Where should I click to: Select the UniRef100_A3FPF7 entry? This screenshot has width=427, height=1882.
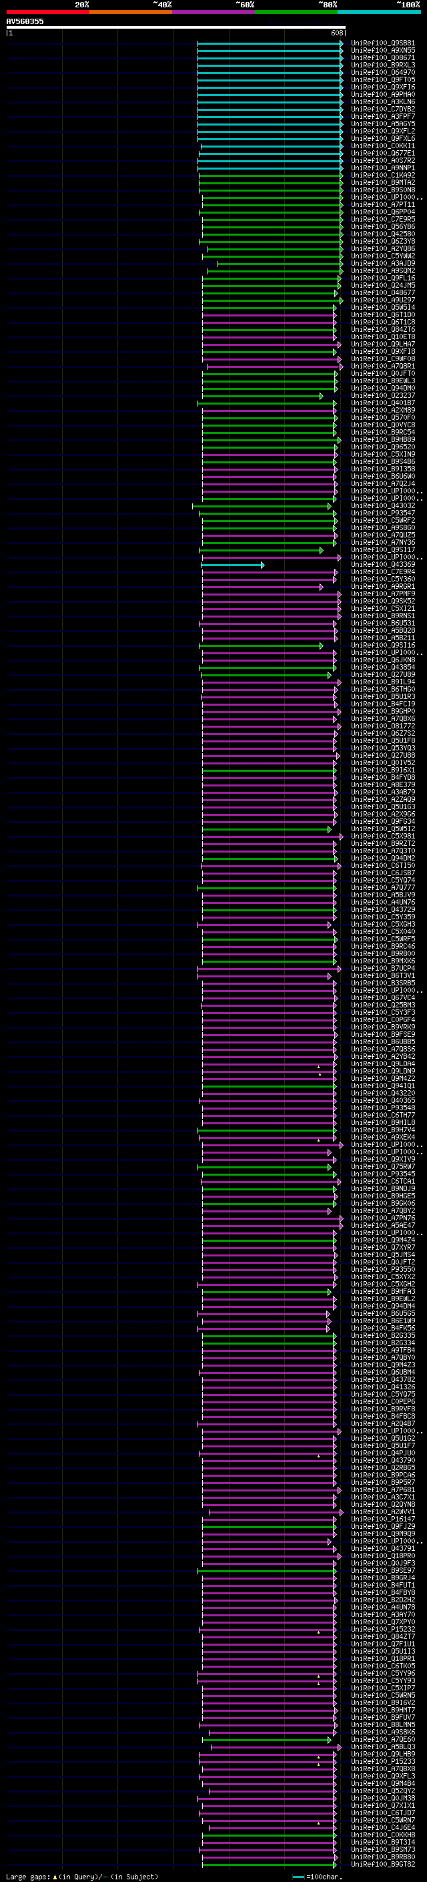(382, 117)
